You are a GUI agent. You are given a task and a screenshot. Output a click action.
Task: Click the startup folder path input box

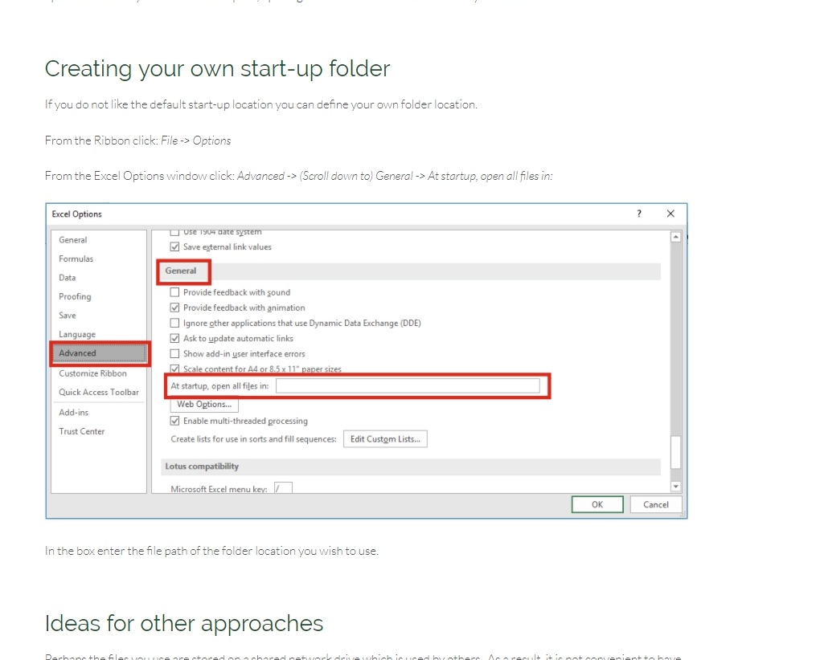coord(408,385)
